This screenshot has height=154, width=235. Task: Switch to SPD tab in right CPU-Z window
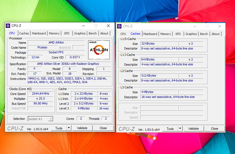[178, 34]
